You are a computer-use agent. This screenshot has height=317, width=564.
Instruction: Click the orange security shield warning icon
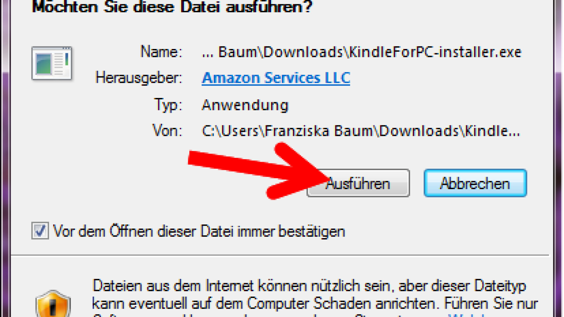pyautogui.click(x=53, y=303)
